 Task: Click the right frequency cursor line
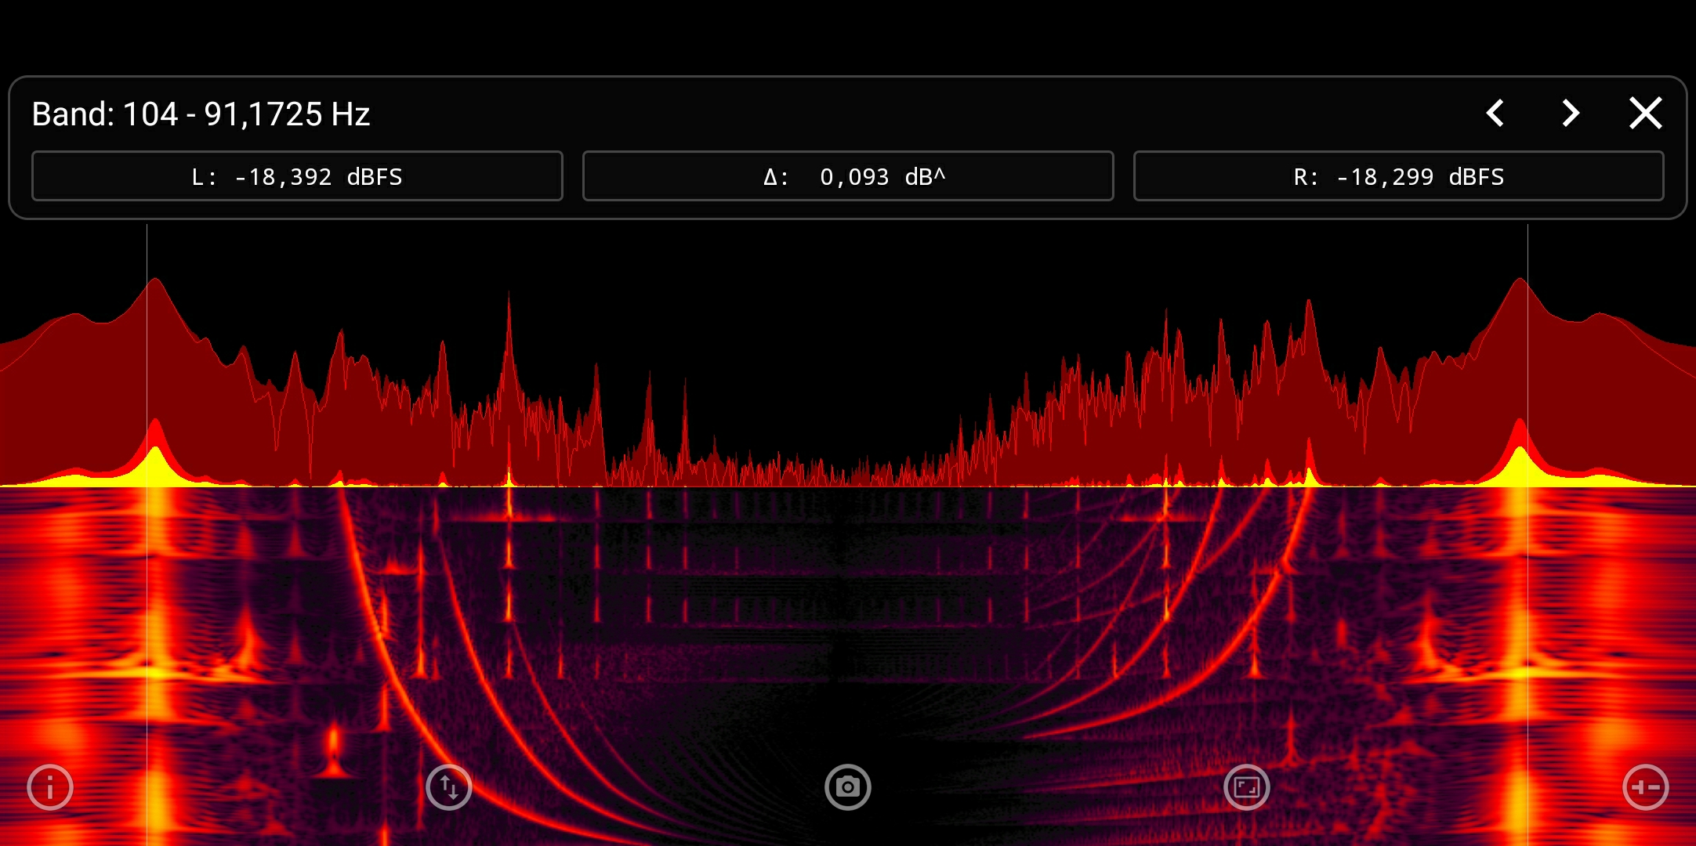(1527, 352)
